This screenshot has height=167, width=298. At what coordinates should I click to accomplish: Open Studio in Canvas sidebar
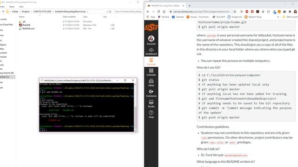151,104
